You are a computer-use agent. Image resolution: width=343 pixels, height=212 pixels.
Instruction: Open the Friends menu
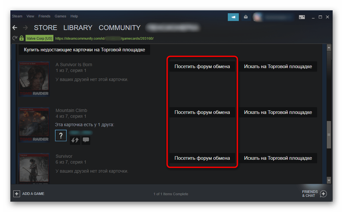pyautogui.click(x=44, y=16)
